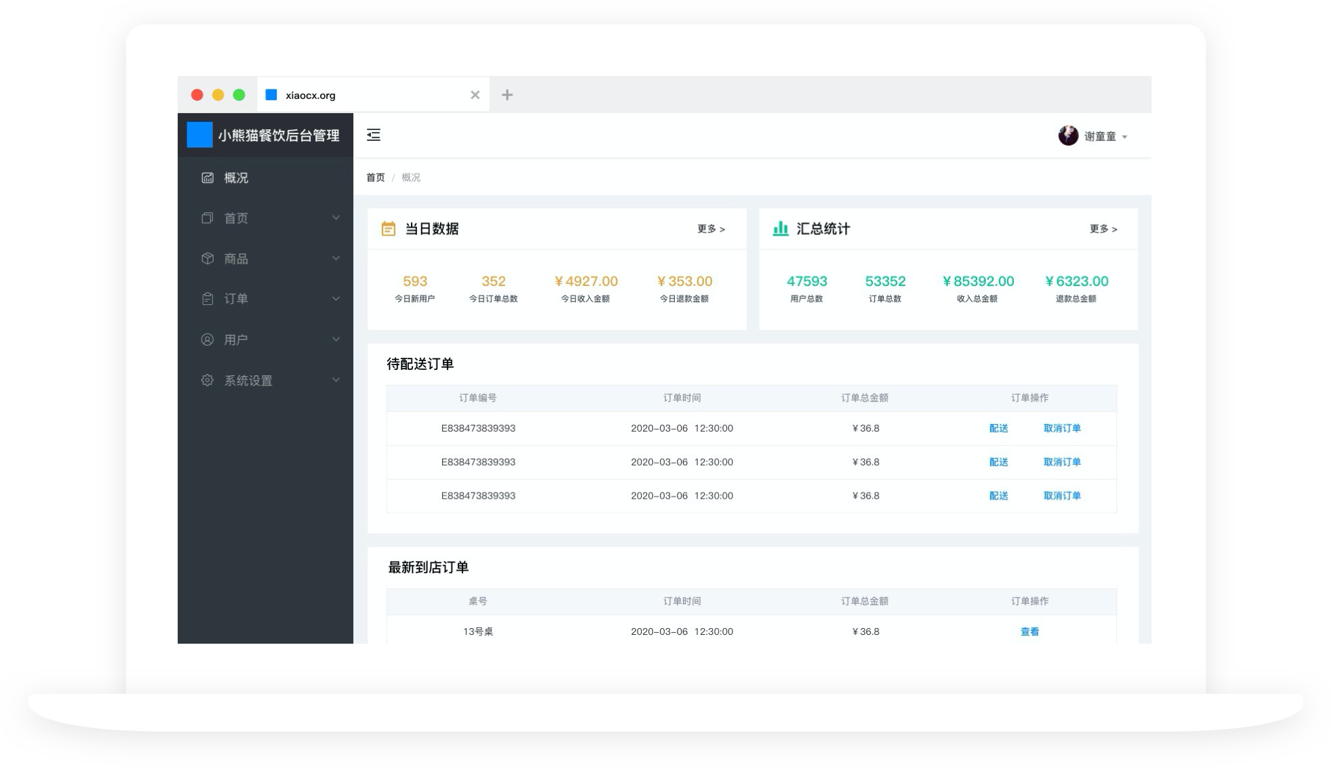Image resolution: width=1332 pixels, height=767 pixels.
Task: Click the 系统设置 gear icon
Action: 208,380
